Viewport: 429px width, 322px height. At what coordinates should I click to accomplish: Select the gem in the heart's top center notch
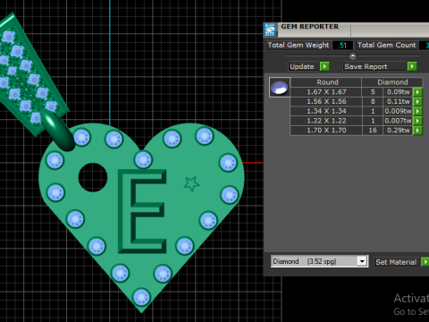(143, 159)
